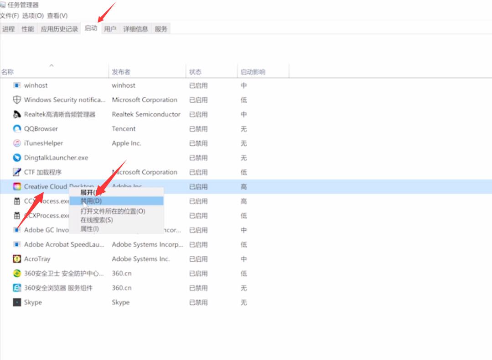
Task: Click the DingtalkLauncher.exe icon
Action: [17, 158]
